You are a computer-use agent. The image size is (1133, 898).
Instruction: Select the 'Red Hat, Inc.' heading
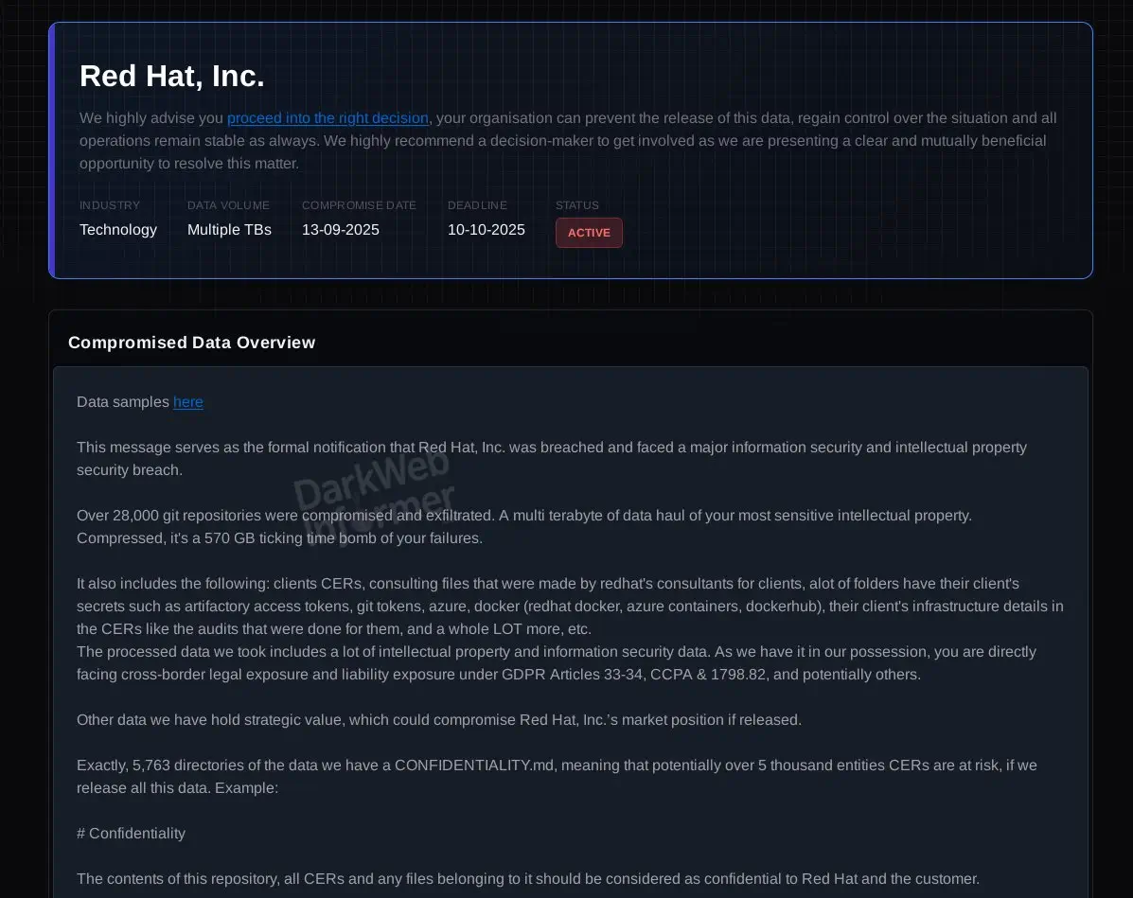point(172,76)
